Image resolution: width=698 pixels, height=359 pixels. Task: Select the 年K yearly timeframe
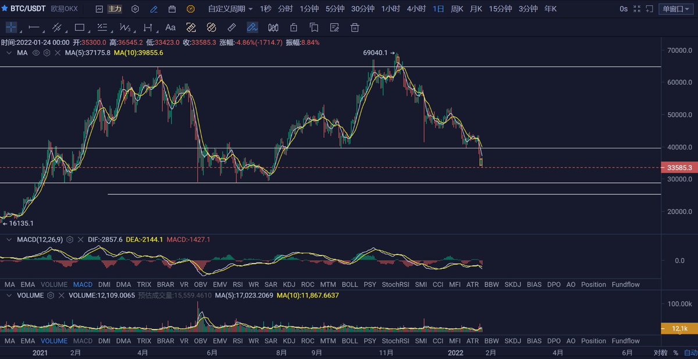(550, 9)
